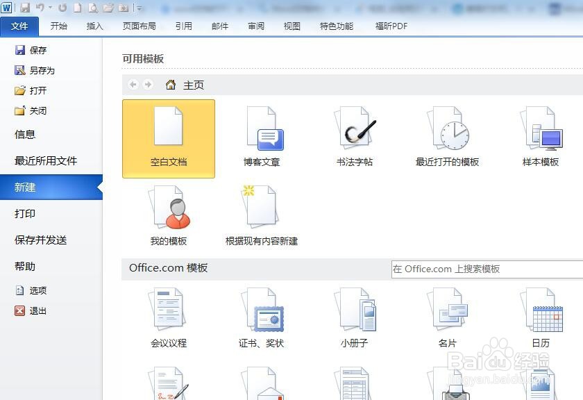583x400 pixels.
Task: Browse the 样本模板 sample templates
Action: click(541, 135)
